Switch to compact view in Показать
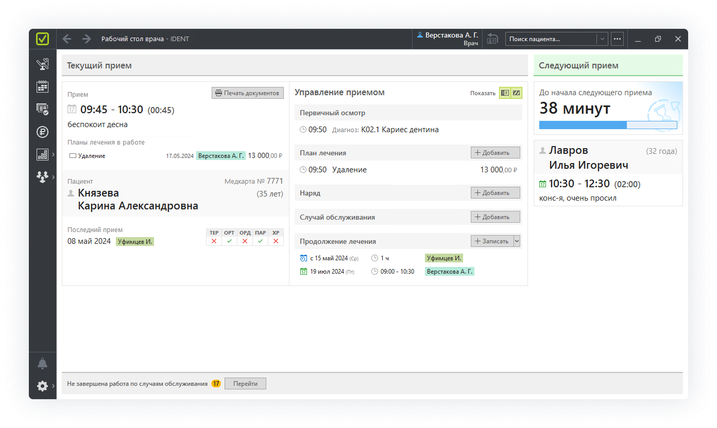This screenshot has height=428, width=717. [x=516, y=93]
